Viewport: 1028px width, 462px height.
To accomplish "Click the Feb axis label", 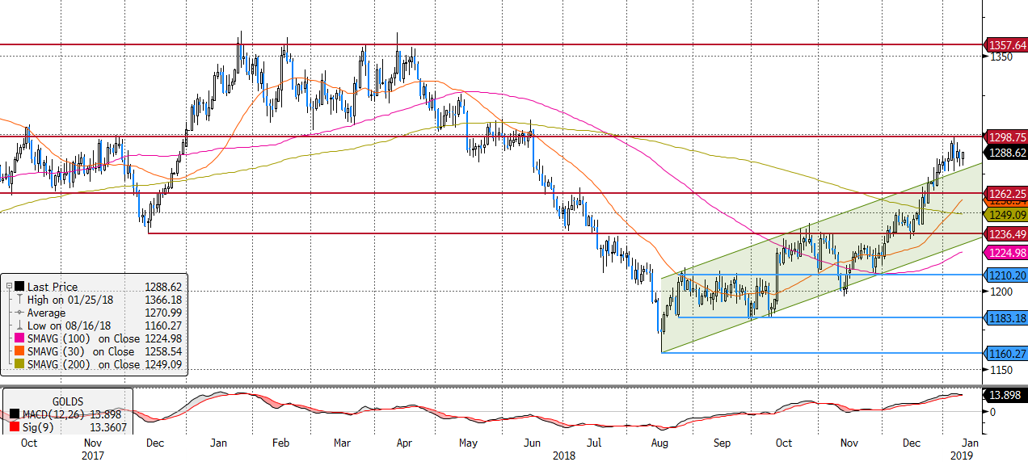I will pyautogui.click(x=280, y=443).
